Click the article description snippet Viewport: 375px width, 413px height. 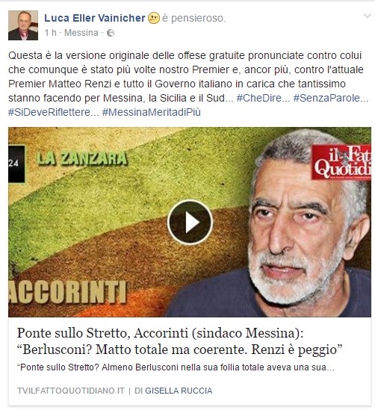pos(176,367)
